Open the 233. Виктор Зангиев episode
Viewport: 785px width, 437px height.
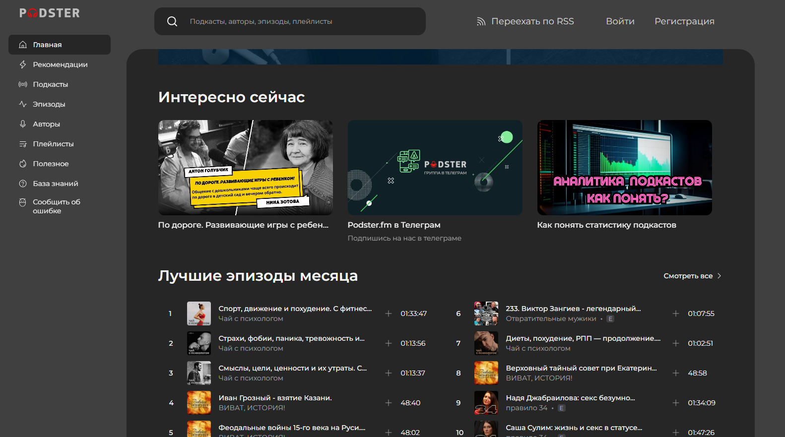tap(573, 309)
